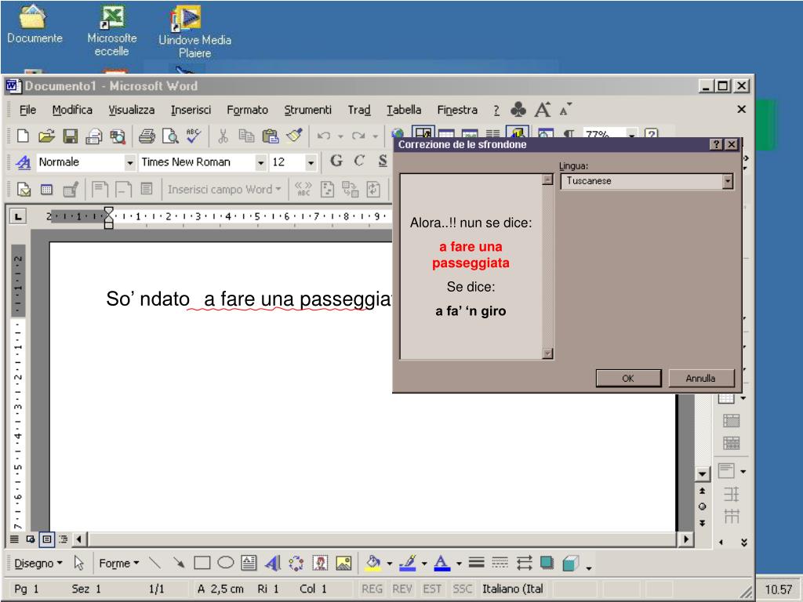Click the dialog's question mark help button
803x602 pixels.
[x=716, y=144]
